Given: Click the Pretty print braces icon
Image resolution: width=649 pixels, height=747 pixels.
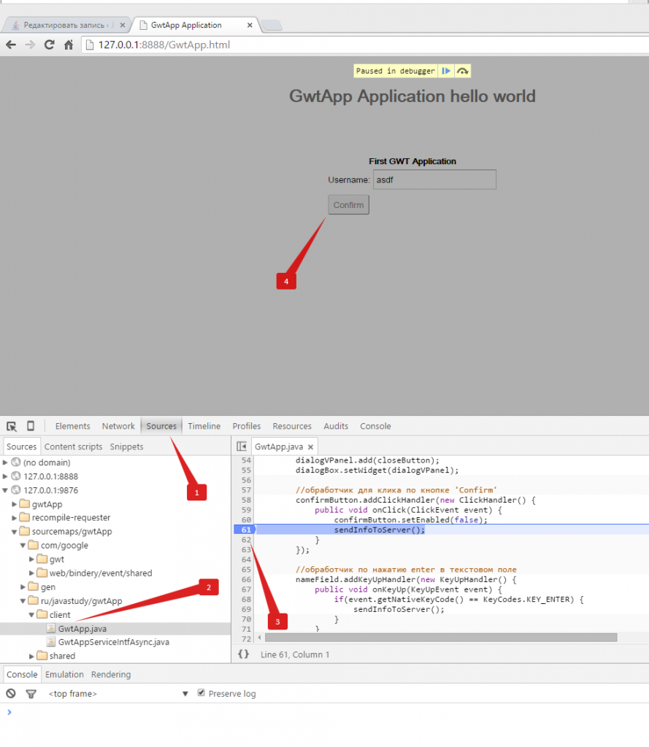Looking at the screenshot, I should click(243, 654).
